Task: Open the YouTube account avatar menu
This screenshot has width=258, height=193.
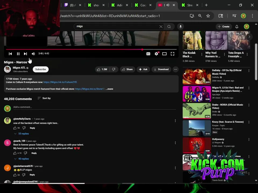Action: point(246,27)
